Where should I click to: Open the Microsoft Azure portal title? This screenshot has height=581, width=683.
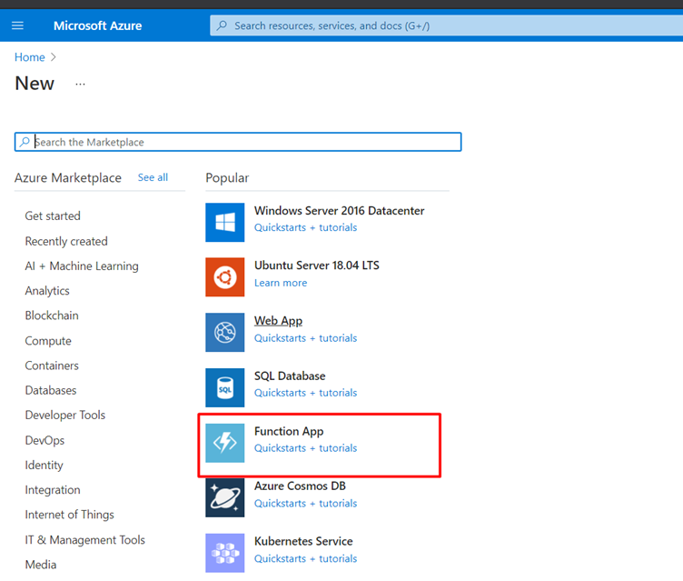tap(97, 25)
